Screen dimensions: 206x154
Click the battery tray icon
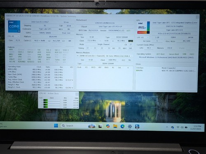click(186, 127)
